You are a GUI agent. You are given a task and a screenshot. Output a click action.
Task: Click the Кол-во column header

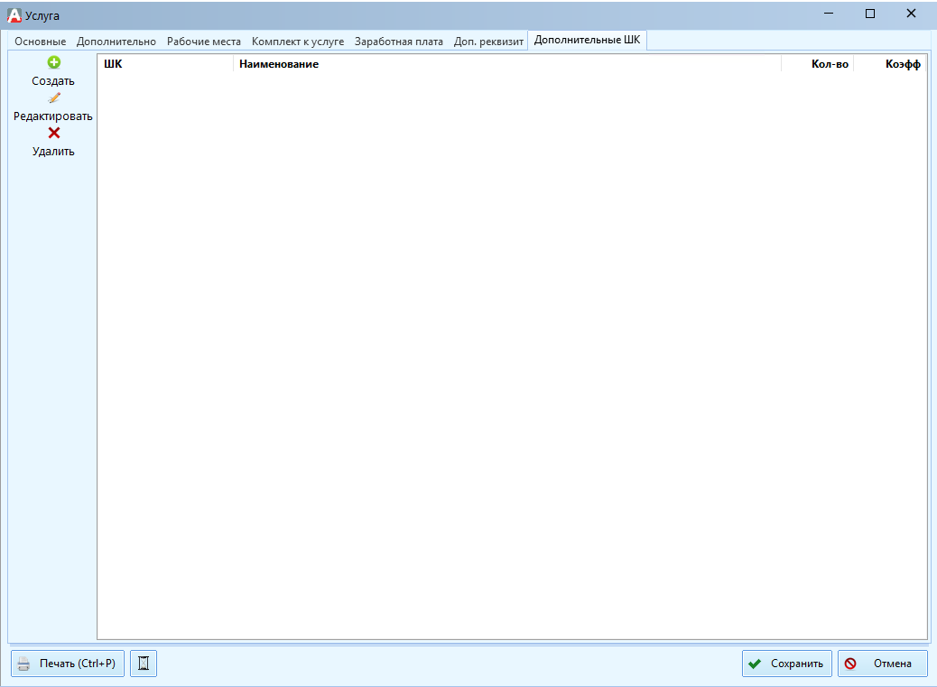(x=817, y=64)
